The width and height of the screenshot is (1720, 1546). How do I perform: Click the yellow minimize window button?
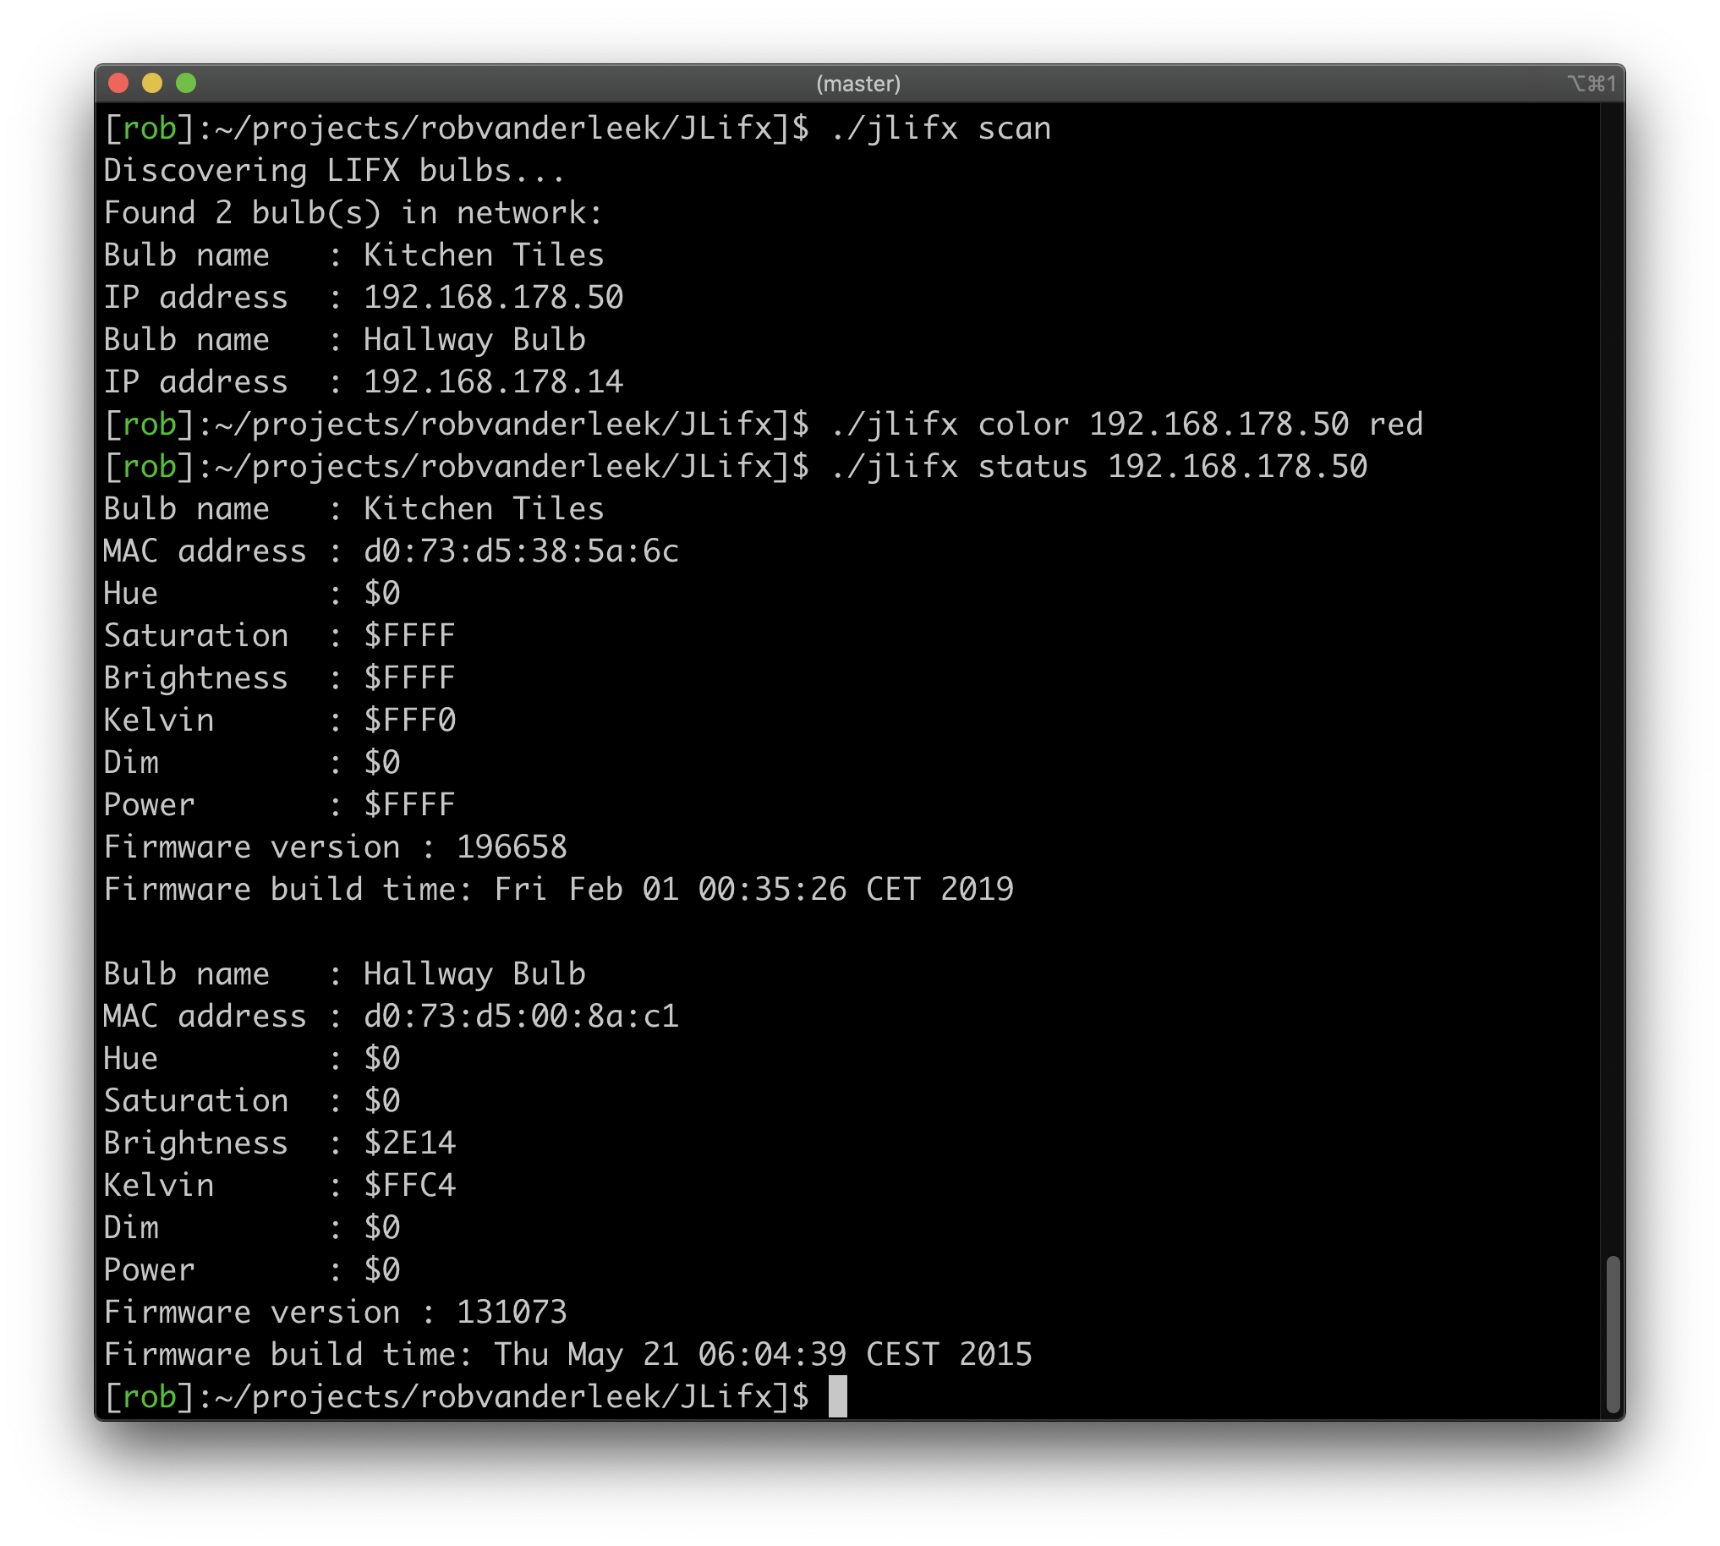pyautogui.click(x=152, y=83)
